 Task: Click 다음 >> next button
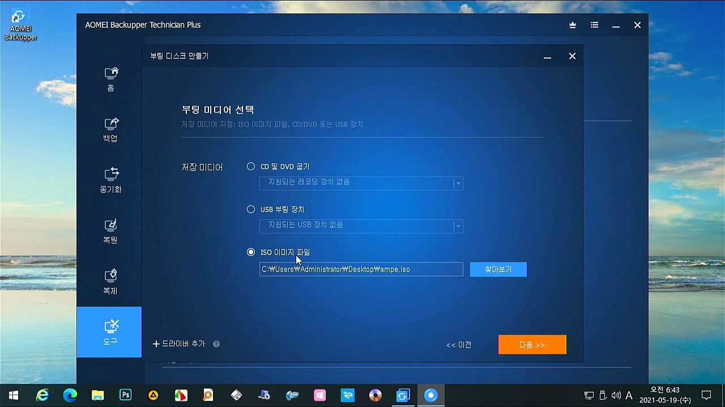532,345
